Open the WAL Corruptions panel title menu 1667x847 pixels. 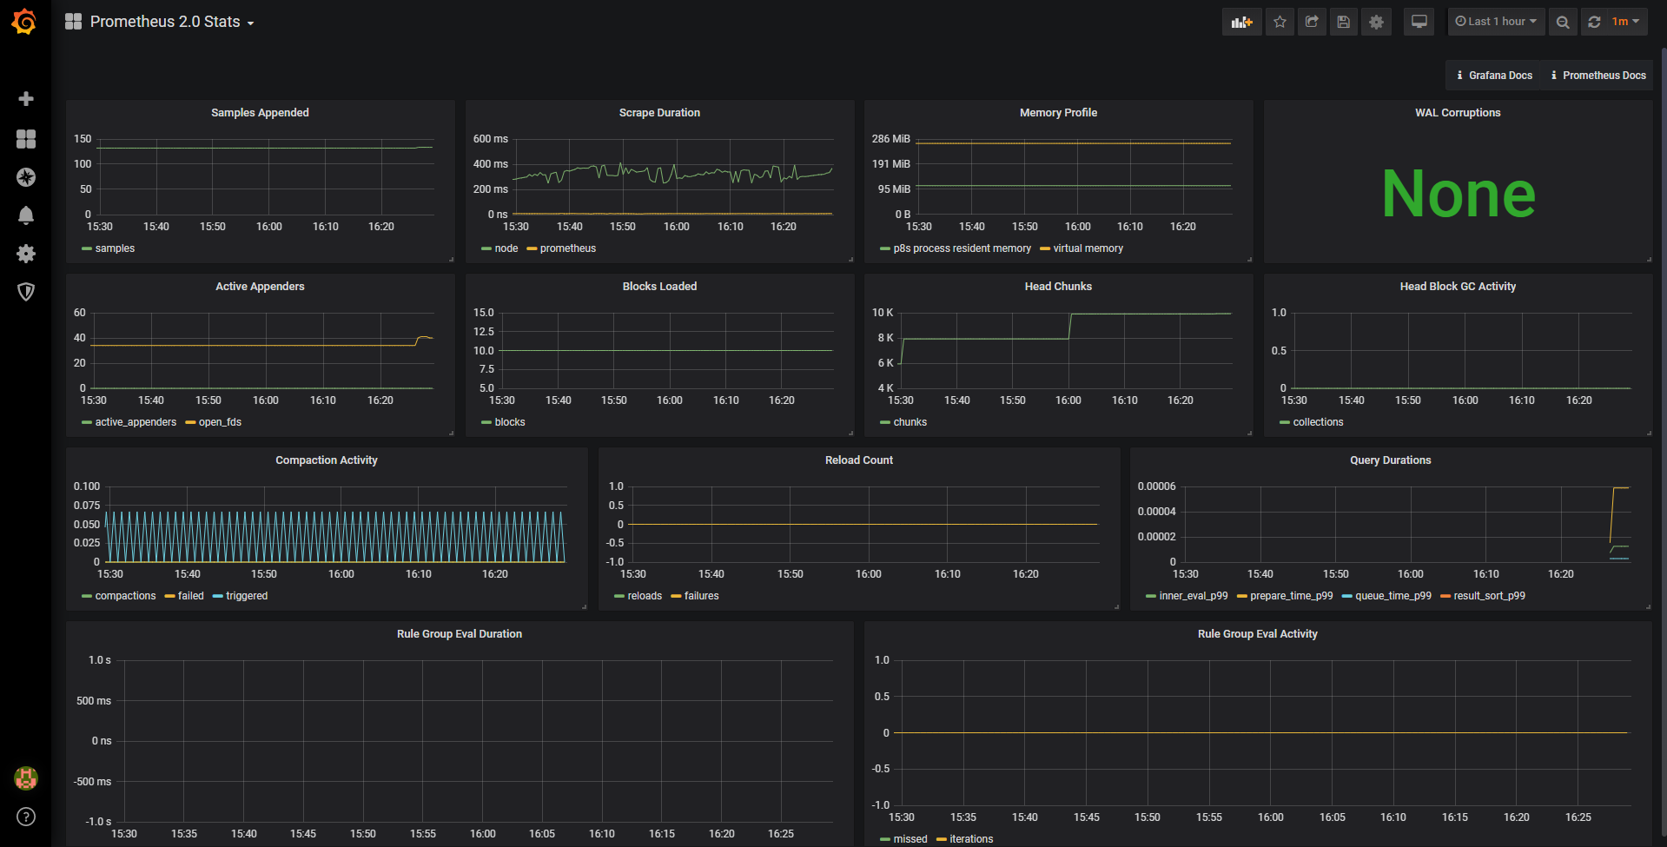(x=1458, y=113)
